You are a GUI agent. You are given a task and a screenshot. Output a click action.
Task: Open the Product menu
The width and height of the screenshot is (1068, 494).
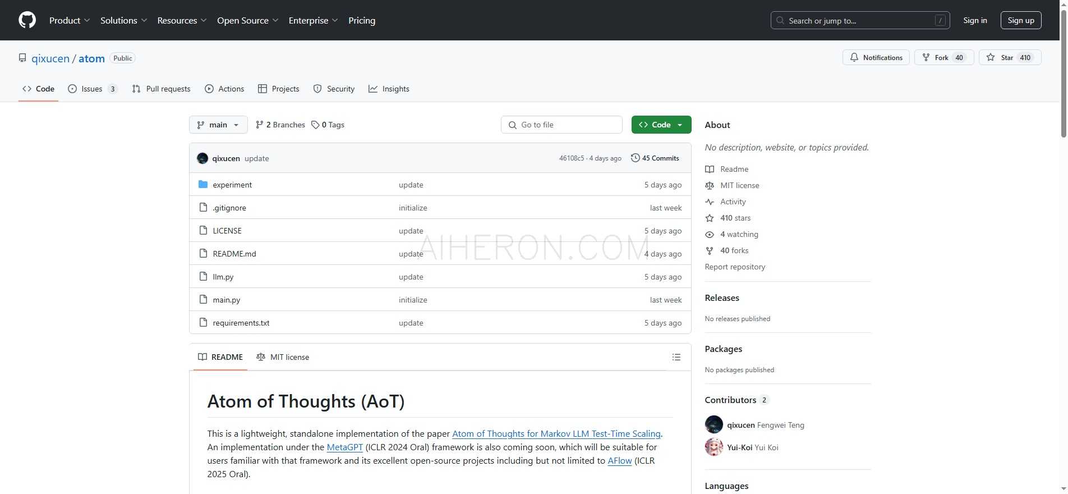pyautogui.click(x=70, y=20)
